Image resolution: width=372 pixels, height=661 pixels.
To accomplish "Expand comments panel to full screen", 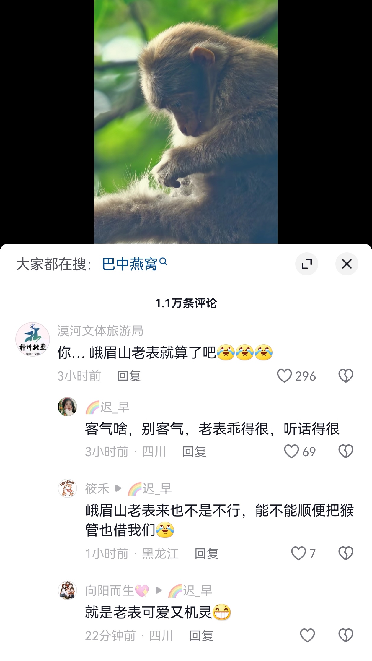I will pyautogui.click(x=306, y=264).
